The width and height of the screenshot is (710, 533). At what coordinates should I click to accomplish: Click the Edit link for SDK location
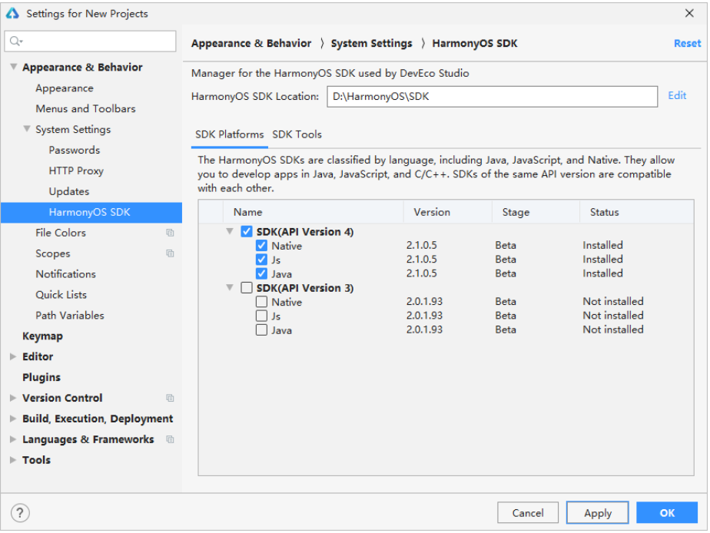[677, 95]
